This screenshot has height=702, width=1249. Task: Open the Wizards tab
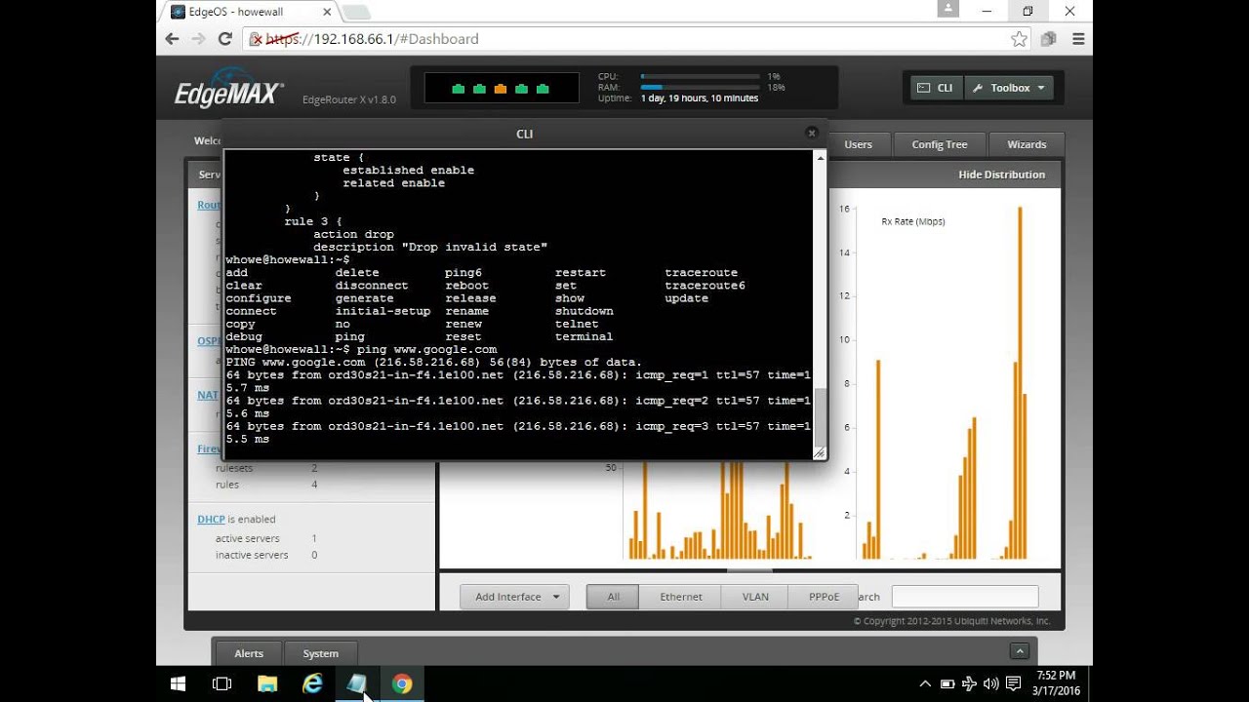(x=1027, y=144)
